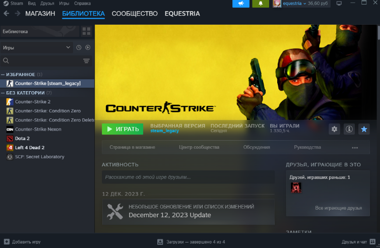Switch library to grid view icon

[86, 31]
